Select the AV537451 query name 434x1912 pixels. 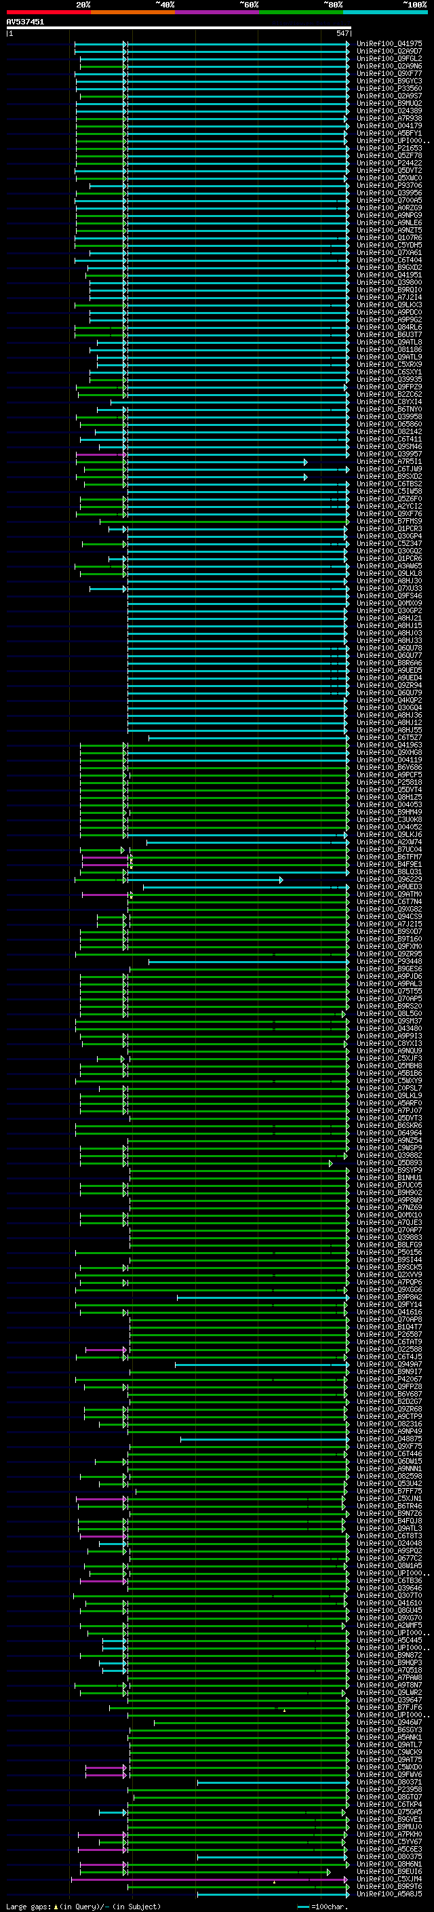click(x=25, y=22)
